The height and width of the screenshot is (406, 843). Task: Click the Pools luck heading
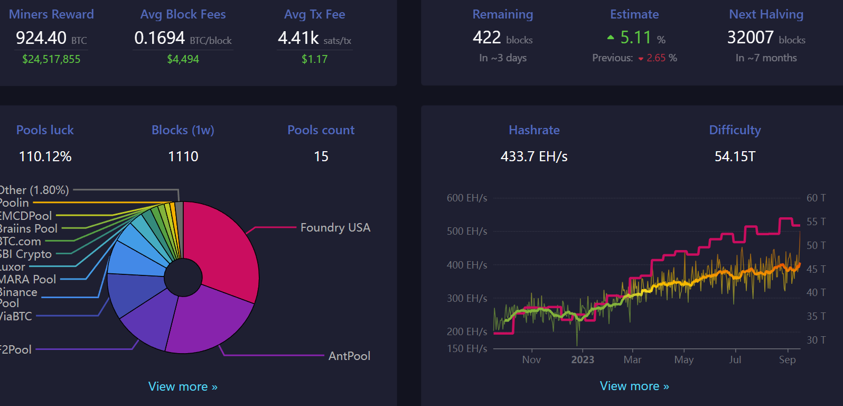click(45, 130)
